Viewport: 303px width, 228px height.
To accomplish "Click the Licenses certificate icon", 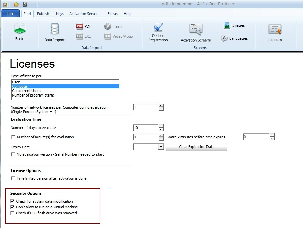I will (x=275, y=30).
